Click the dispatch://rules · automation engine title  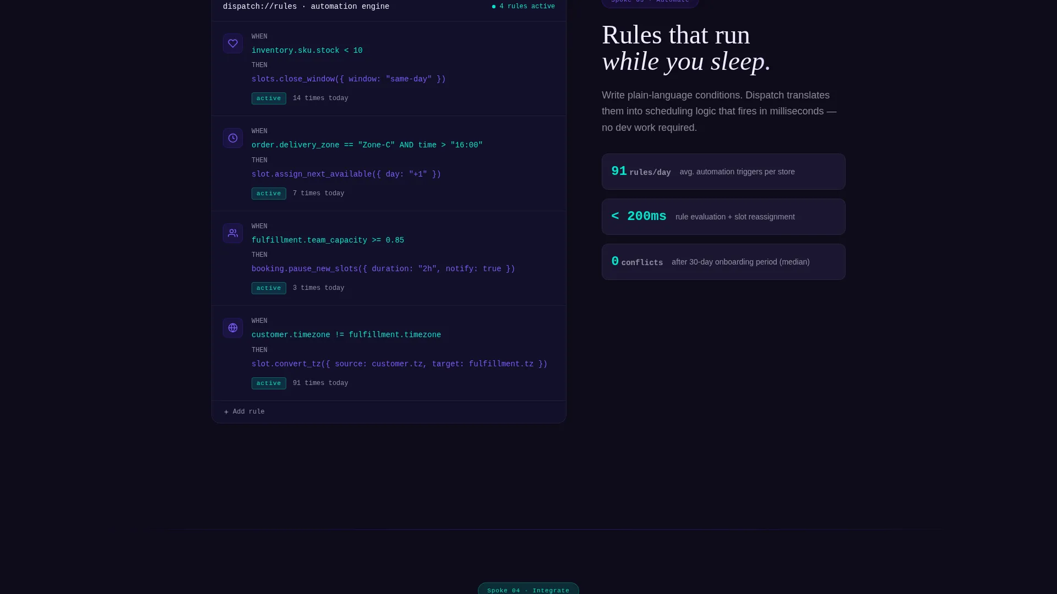[306, 7]
